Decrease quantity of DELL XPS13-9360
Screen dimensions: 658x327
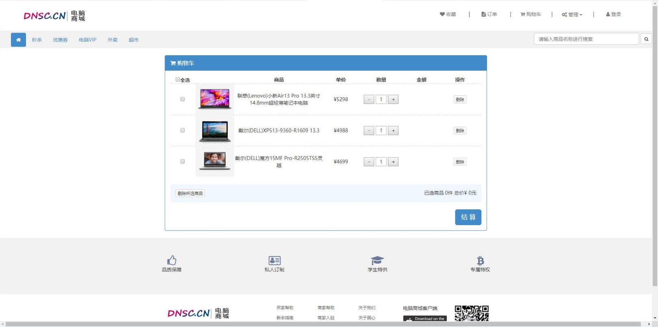coord(369,131)
